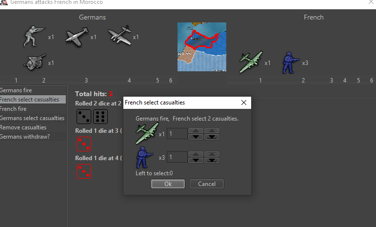
Task: Select the German bomber unit icon
Action: pos(119,37)
